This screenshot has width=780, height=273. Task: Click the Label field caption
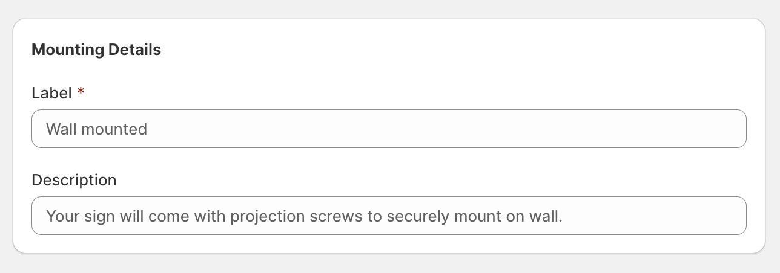51,93
